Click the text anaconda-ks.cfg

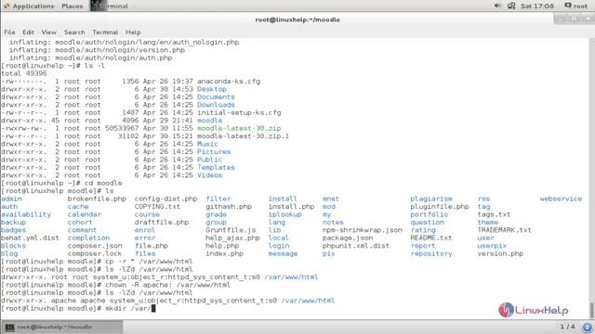tap(229, 82)
